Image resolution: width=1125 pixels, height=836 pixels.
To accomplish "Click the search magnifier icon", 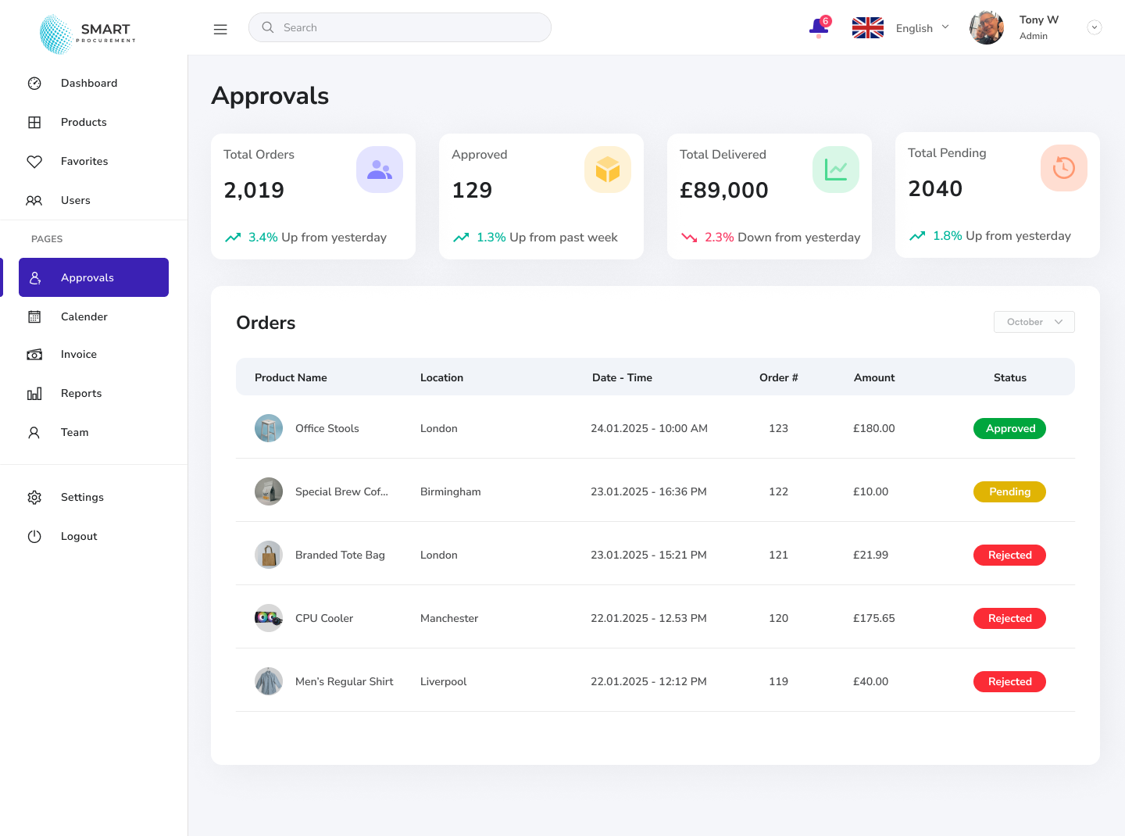I will click(x=268, y=27).
